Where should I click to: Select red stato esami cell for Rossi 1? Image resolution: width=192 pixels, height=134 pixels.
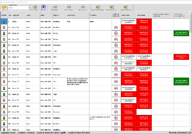[144, 21]
